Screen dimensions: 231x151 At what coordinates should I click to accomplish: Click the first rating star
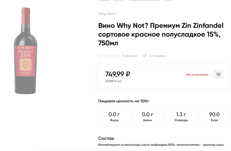tap(101, 56)
